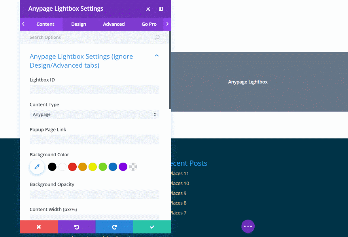Open the Go Pro tab

click(x=149, y=24)
